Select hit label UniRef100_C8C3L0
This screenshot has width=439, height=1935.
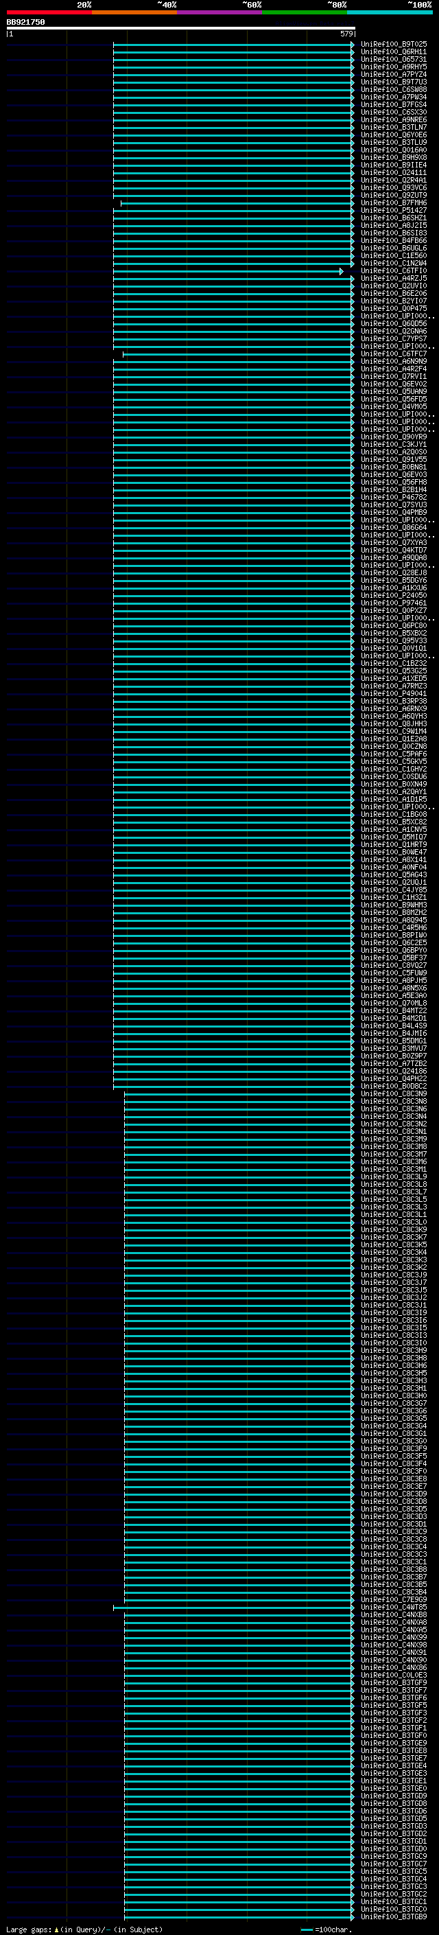pyautogui.click(x=394, y=1222)
